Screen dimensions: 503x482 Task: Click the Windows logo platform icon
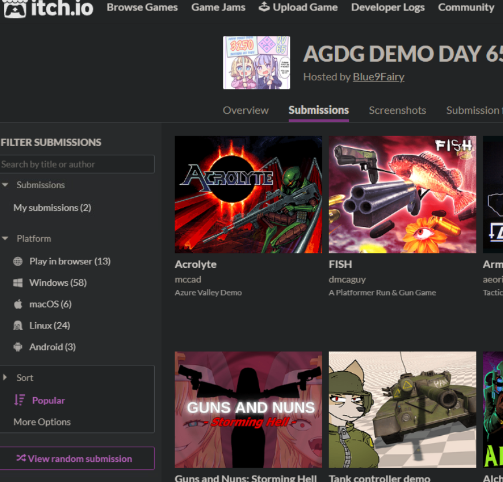click(18, 283)
